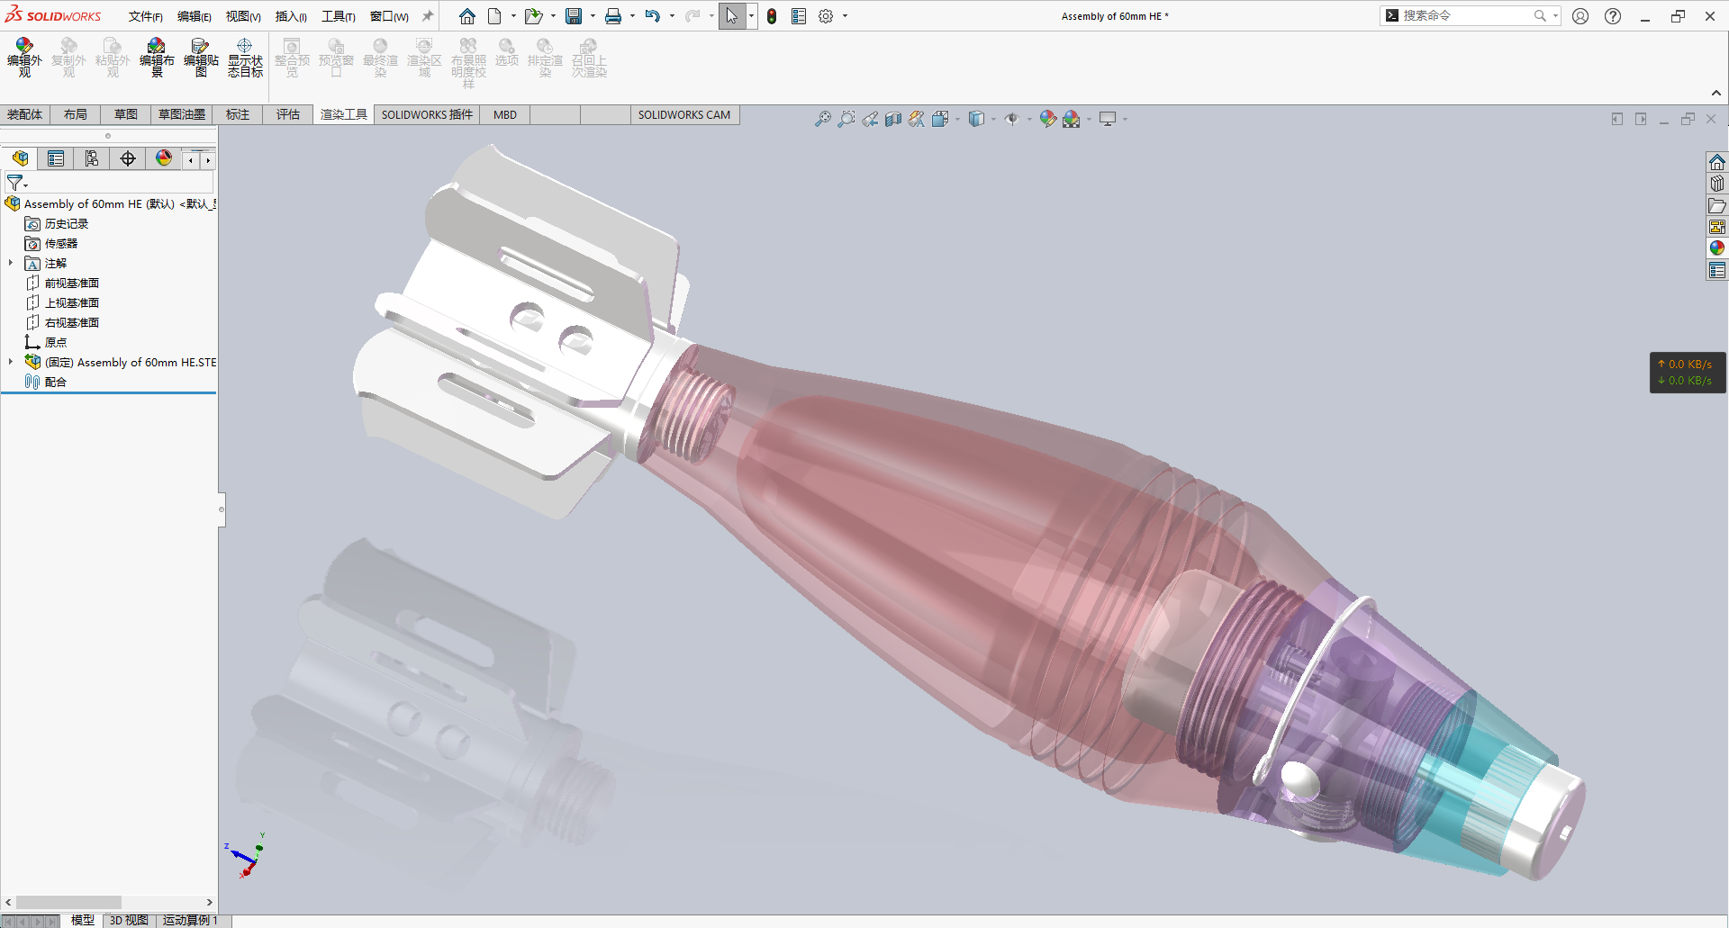Open the 工具(T) menu
This screenshot has width=1729, height=928.
(x=338, y=16)
